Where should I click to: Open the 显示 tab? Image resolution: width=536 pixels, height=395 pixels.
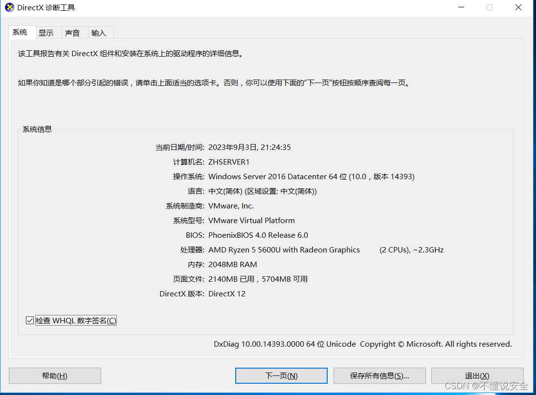pos(48,33)
